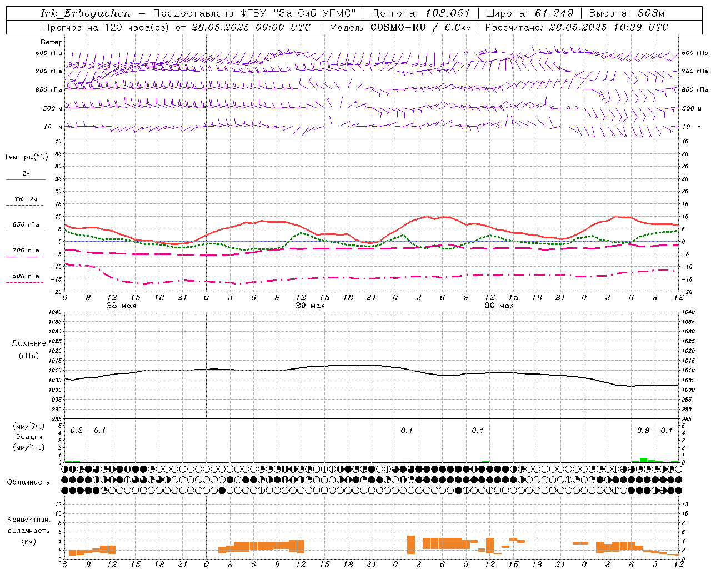The height and width of the screenshot is (569, 711).
Task: Select the text "Широта: 61.249"
Action: click(x=529, y=13)
